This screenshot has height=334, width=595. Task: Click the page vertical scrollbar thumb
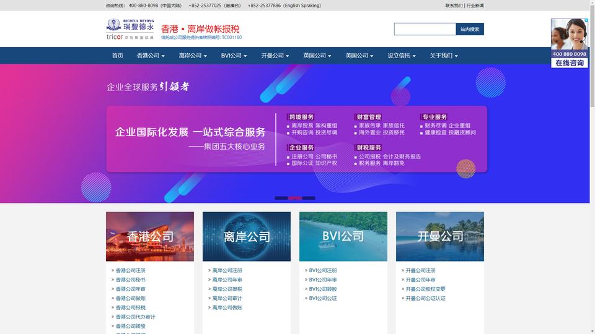[x=593, y=57]
